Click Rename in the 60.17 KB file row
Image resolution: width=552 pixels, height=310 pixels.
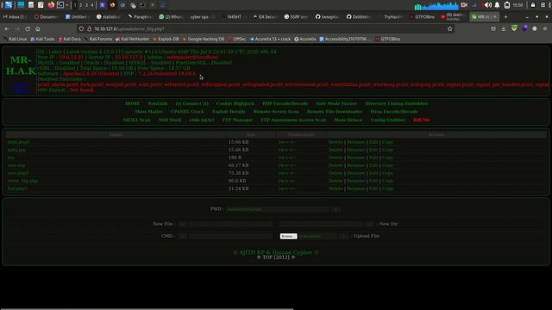pos(356,165)
